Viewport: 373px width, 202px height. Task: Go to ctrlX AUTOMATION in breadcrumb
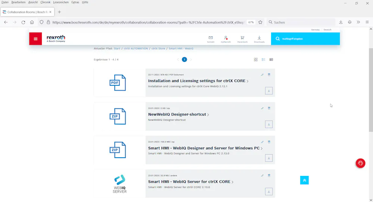[x=136, y=48]
